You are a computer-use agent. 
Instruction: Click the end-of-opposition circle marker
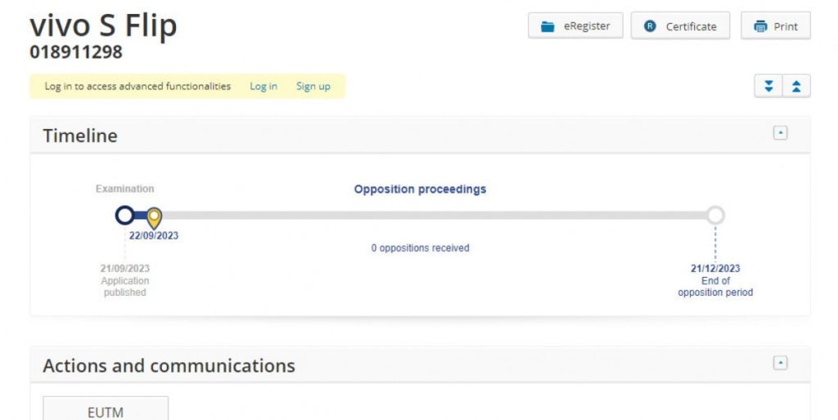(715, 215)
